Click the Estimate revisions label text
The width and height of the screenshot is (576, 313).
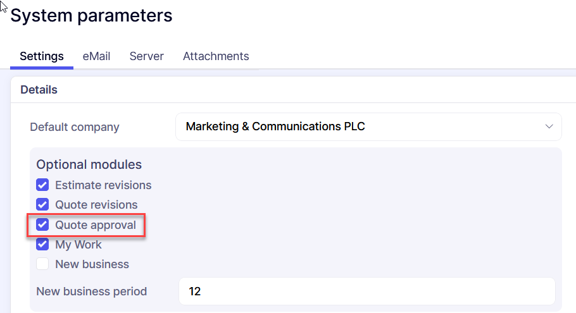pyautogui.click(x=103, y=185)
